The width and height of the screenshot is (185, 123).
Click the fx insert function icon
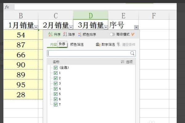click(7, 7)
